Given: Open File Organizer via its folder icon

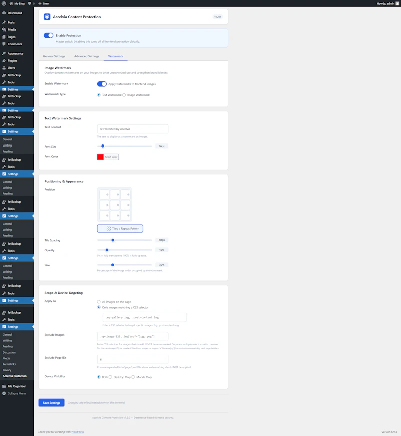Looking at the screenshot, I should click(x=4, y=386).
